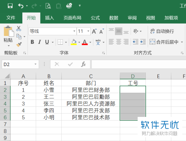Screen dimensions: 186x141
Task: Open the font color dropdown arrow
Action: click(x=90, y=42)
